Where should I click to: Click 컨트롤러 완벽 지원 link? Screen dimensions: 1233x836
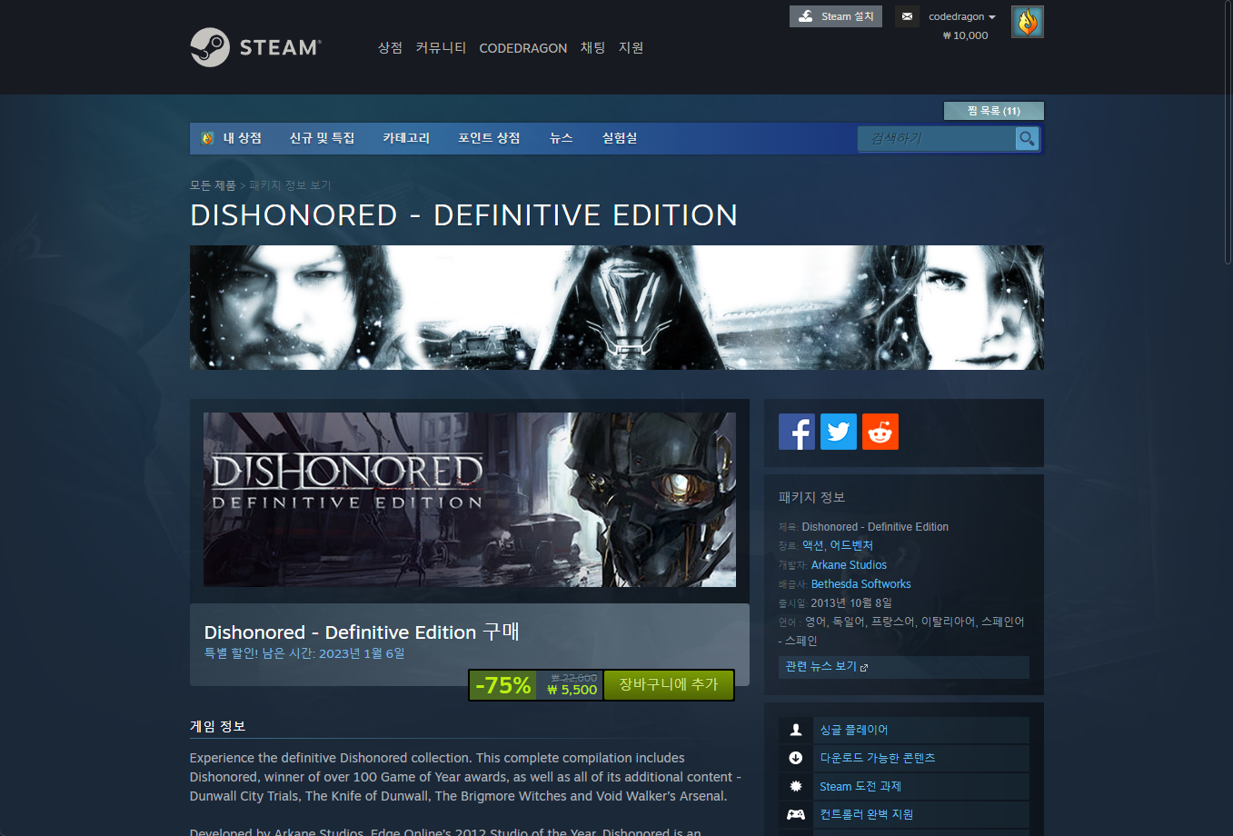click(x=867, y=814)
